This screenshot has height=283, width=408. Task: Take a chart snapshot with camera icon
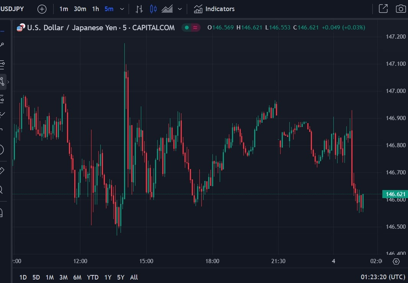click(x=401, y=9)
